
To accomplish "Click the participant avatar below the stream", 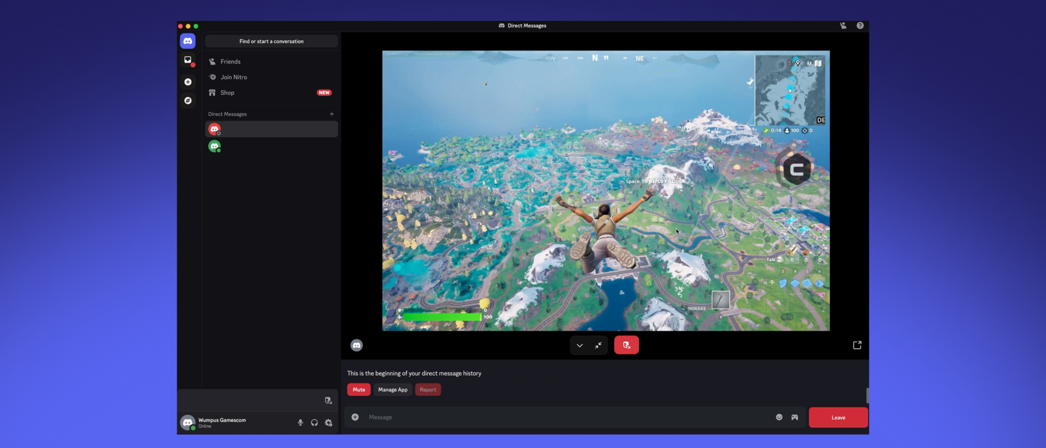I will click(x=357, y=345).
